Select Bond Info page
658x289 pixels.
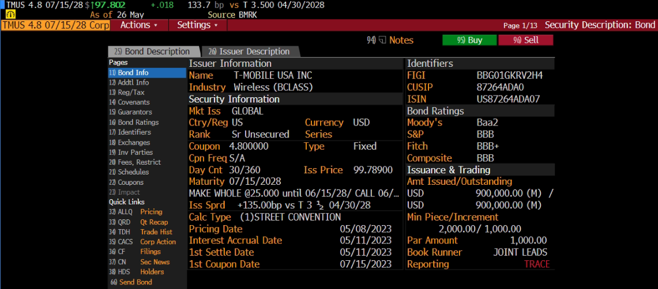point(147,73)
